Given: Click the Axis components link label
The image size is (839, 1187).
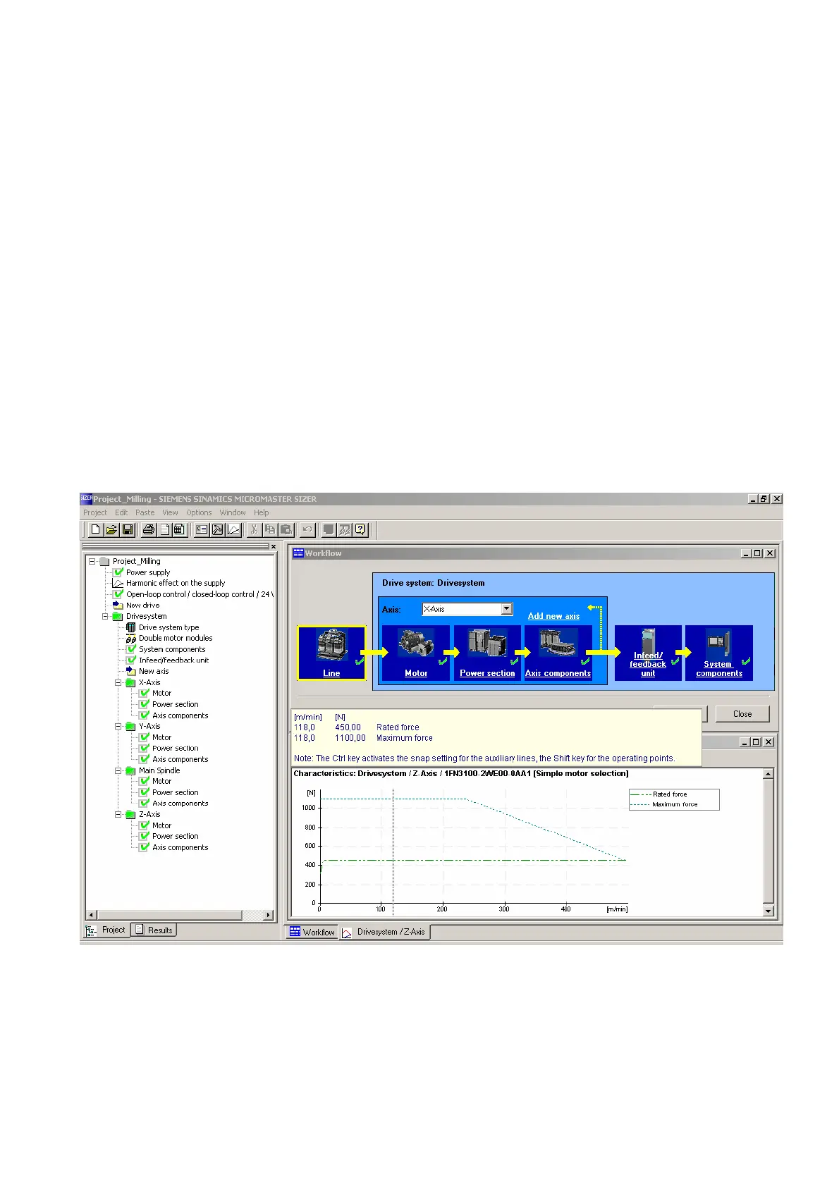Looking at the screenshot, I should (x=558, y=673).
